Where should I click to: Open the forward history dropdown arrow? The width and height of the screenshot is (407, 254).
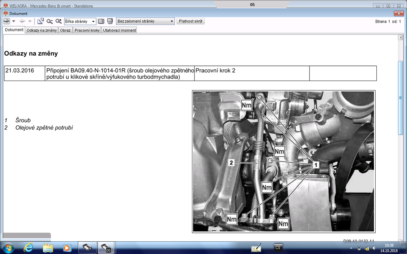pos(30,21)
